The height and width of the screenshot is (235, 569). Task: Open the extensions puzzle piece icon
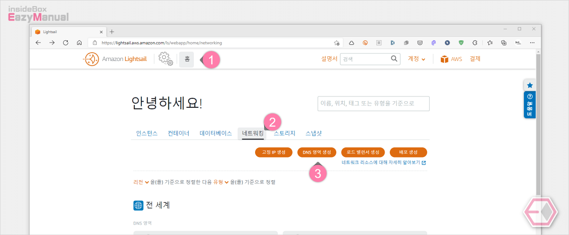point(475,43)
